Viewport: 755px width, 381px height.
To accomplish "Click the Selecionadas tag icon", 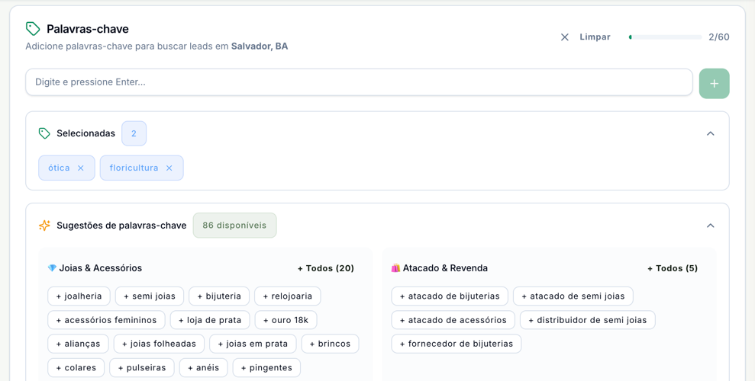I will [44, 133].
